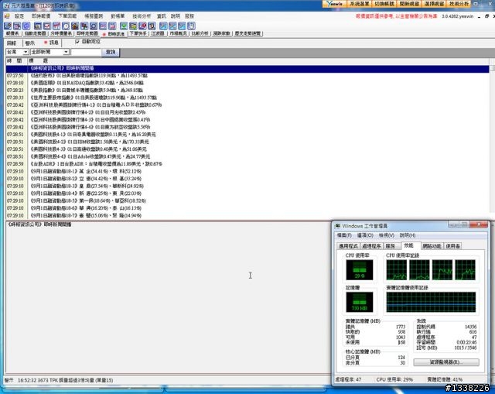This screenshot has width=495, height=394.
Task: Open the 歷史走勢總覽 tab
Action: [x=247, y=33]
